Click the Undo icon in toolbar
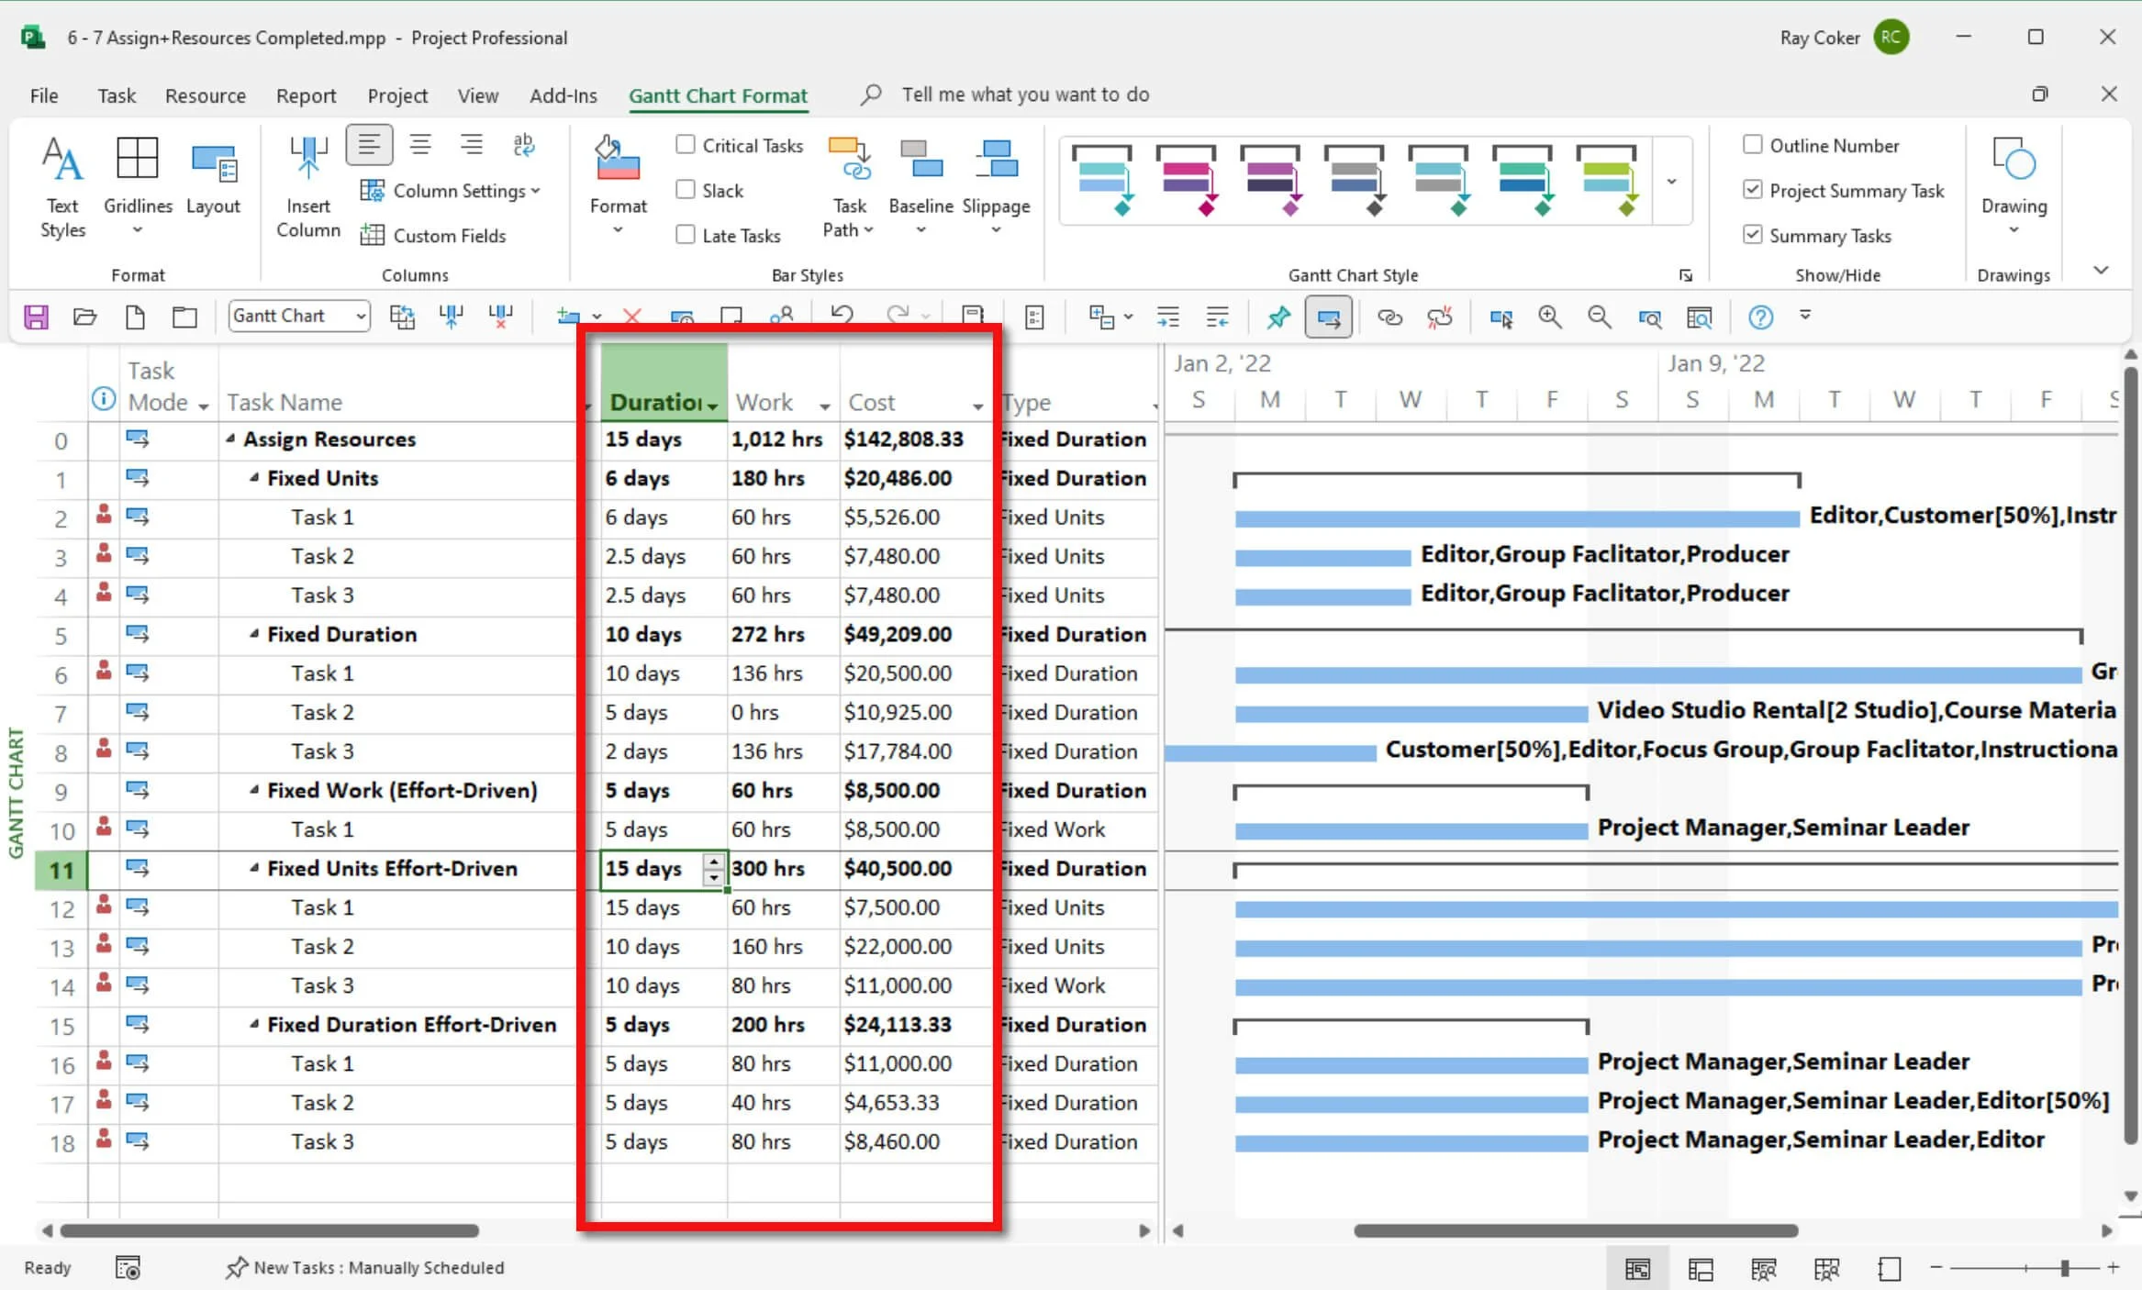 [842, 316]
